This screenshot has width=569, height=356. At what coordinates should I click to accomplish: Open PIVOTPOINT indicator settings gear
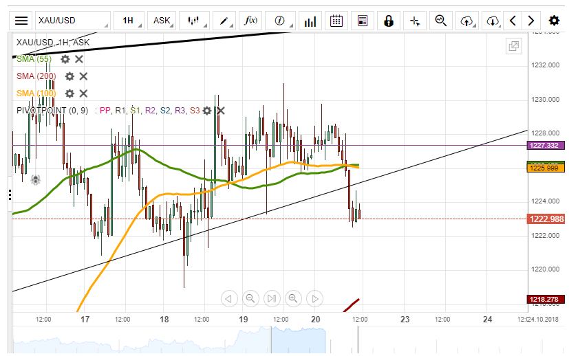(x=207, y=111)
